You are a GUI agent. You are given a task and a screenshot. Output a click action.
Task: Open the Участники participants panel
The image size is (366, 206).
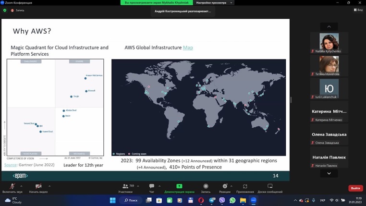point(125,188)
